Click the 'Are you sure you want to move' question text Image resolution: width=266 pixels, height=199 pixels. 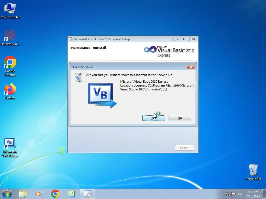tap(130, 75)
